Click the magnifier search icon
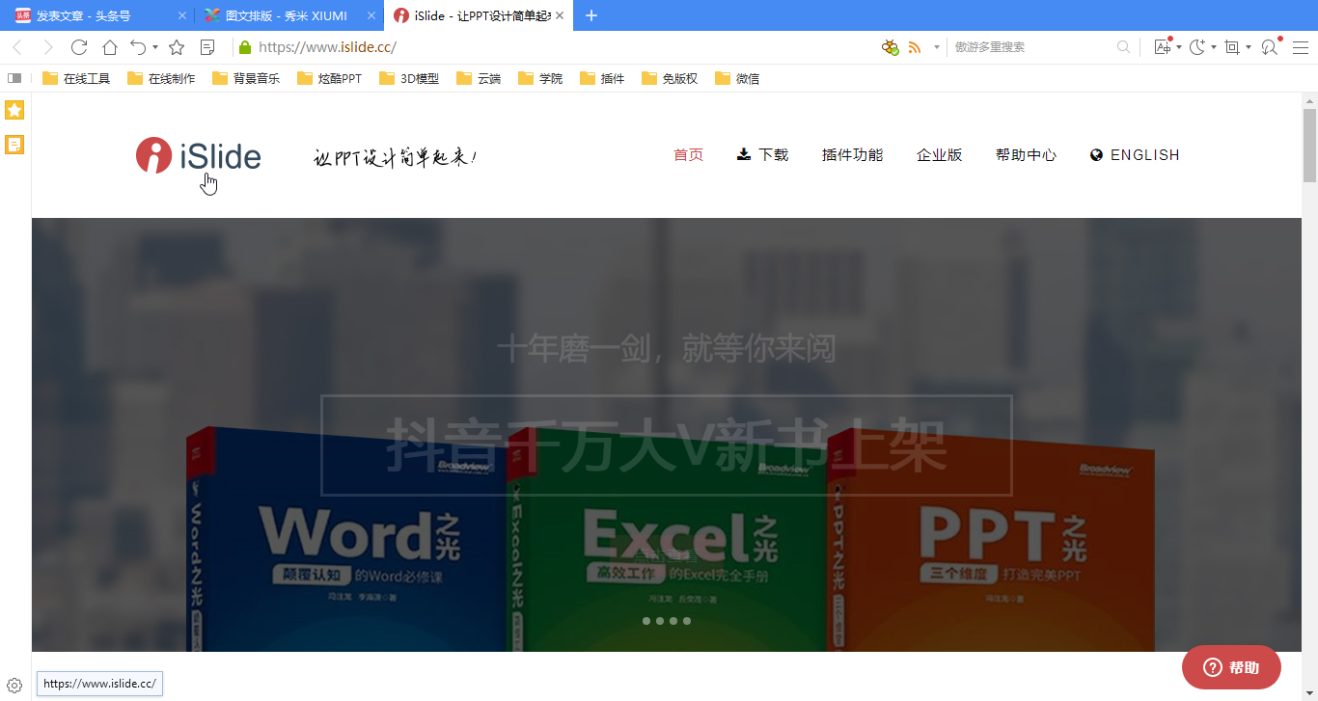 (1123, 47)
